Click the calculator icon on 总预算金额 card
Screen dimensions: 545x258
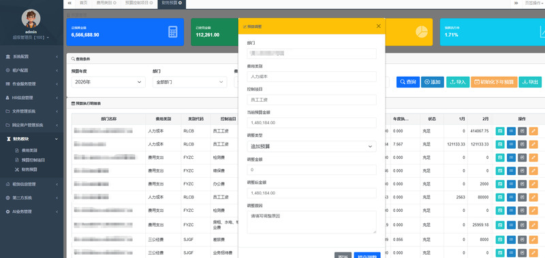(x=173, y=31)
